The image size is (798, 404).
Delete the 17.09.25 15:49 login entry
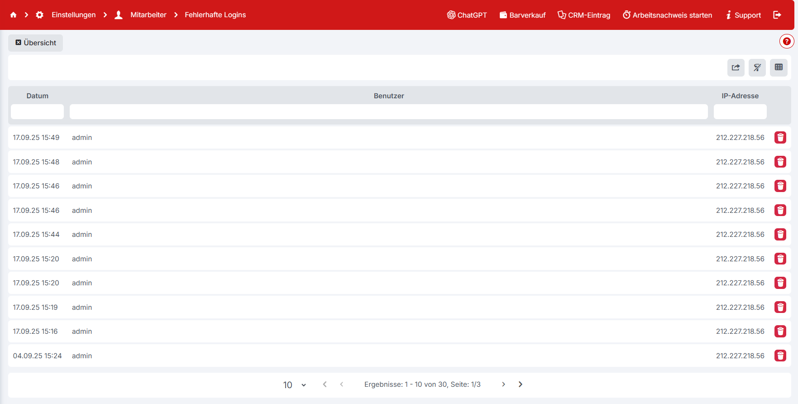(780, 138)
